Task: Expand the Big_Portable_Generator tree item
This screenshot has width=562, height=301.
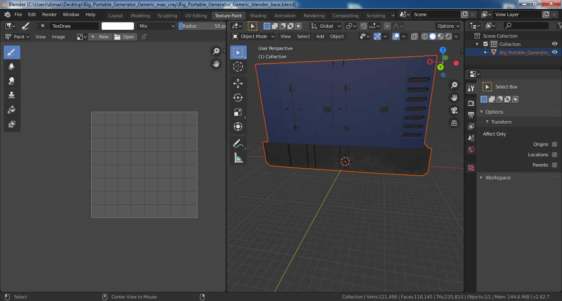Action: (486, 53)
